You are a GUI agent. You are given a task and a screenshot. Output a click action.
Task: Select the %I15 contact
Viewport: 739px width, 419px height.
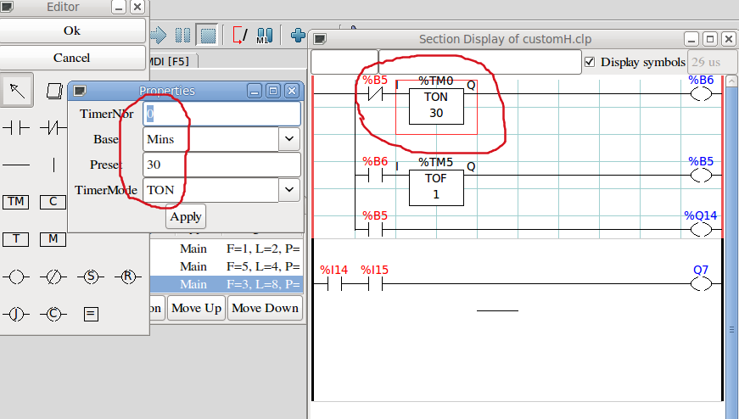[375, 284]
